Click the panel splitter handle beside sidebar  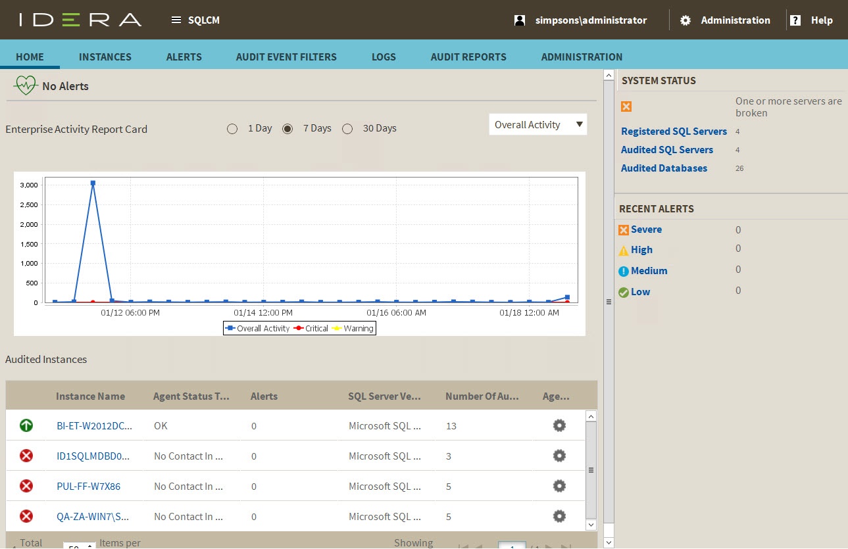point(609,302)
